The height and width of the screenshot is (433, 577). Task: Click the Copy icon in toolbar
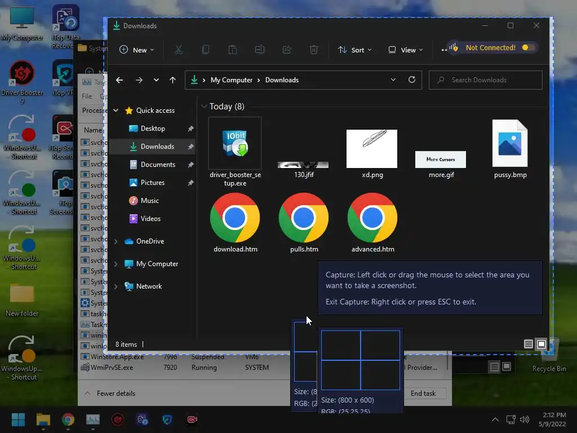[x=206, y=50]
